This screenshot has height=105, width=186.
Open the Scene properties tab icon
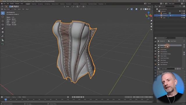pyautogui.click(x=155, y=54)
